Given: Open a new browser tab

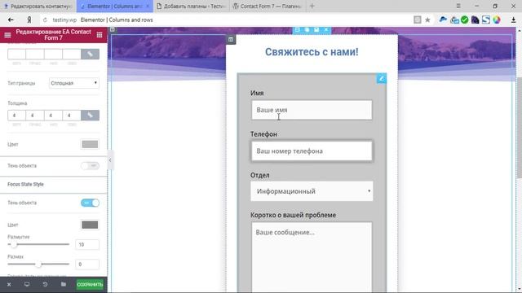Looking at the screenshot, I should tap(312, 6).
